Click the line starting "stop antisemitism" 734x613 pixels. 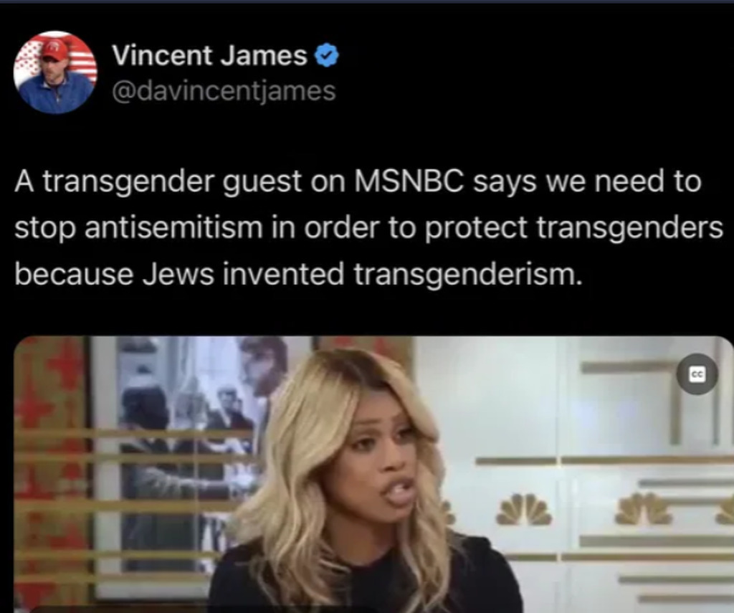(369, 228)
